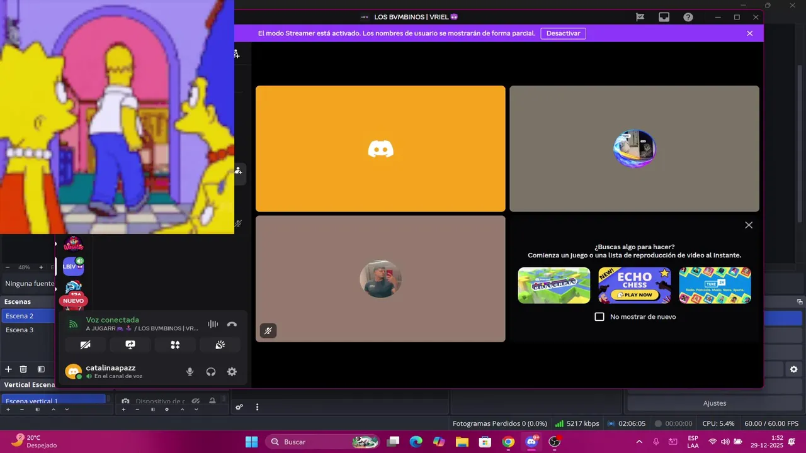Open Discord quests flag icon
Image resolution: width=806 pixels, height=453 pixels.
pyautogui.click(x=640, y=17)
